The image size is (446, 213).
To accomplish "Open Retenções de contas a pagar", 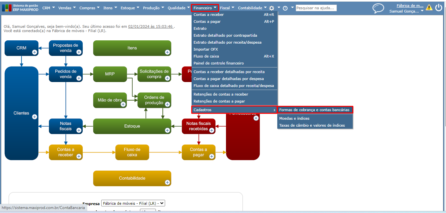I will [235, 101].
